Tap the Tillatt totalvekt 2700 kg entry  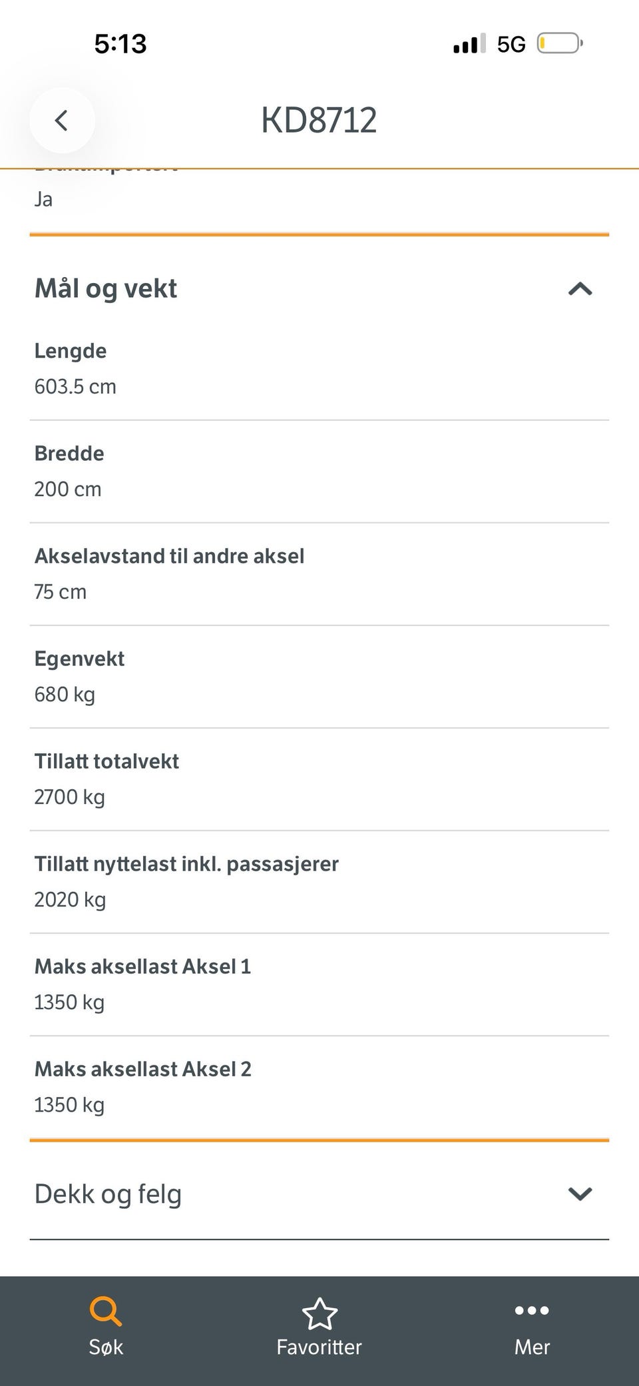pyautogui.click(x=319, y=779)
